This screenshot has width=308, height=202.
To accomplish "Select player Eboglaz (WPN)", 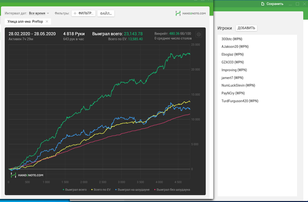I will [233, 54].
